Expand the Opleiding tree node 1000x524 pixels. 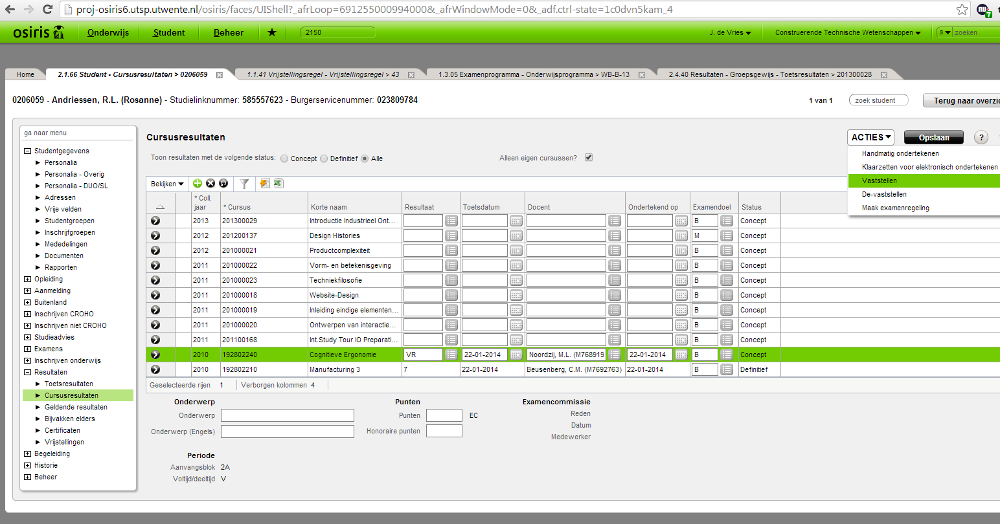(x=27, y=279)
